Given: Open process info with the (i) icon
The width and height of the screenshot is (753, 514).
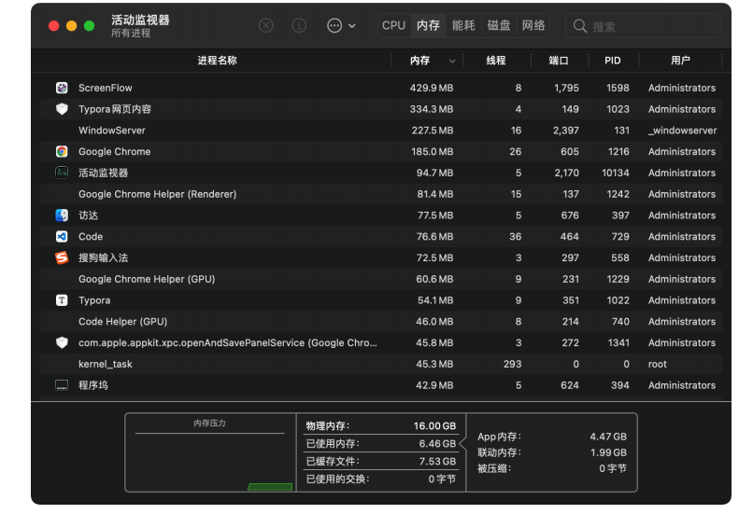Looking at the screenshot, I should click(299, 25).
